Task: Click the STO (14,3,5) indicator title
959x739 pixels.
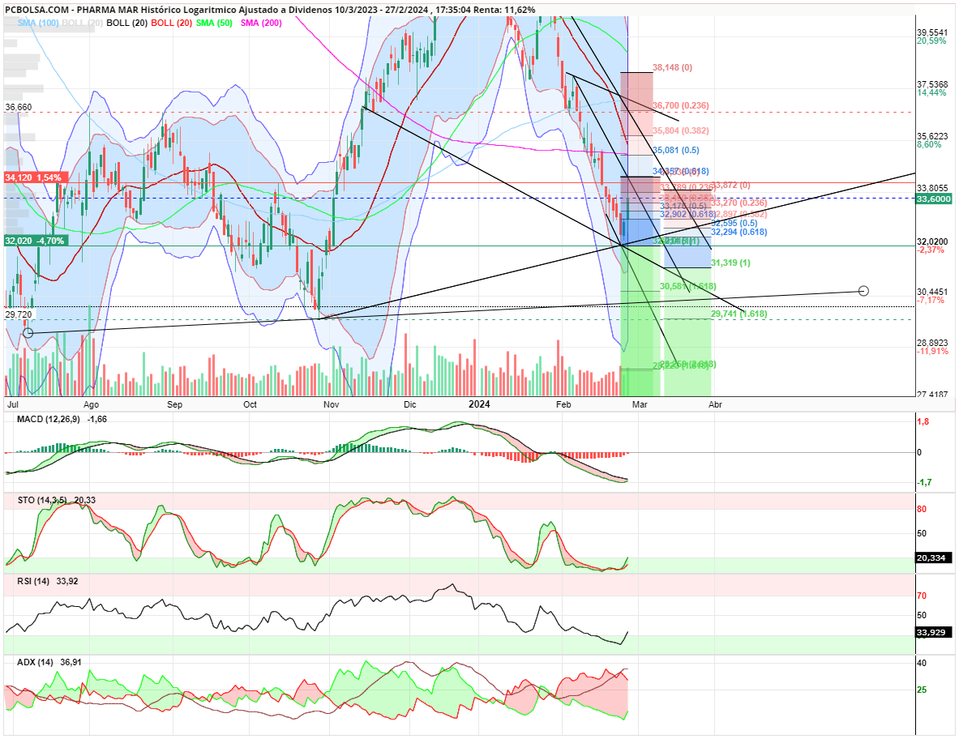Action: (x=43, y=500)
